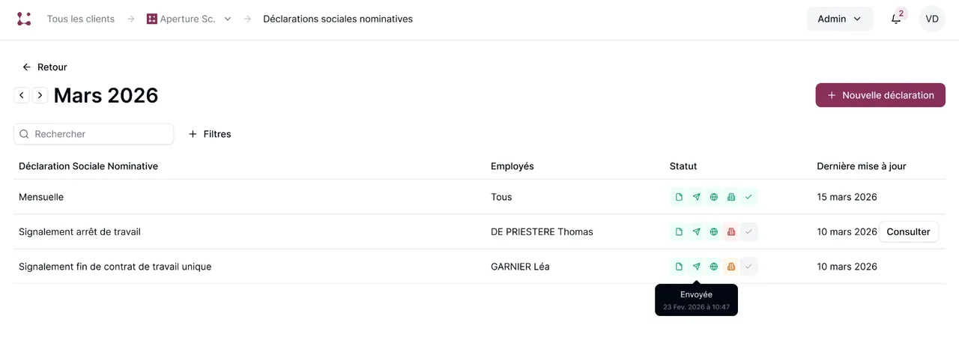The image size is (959, 352).
Task: Go to previous month with left chevron
Action: pyautogui.click(x=22, y=95)
